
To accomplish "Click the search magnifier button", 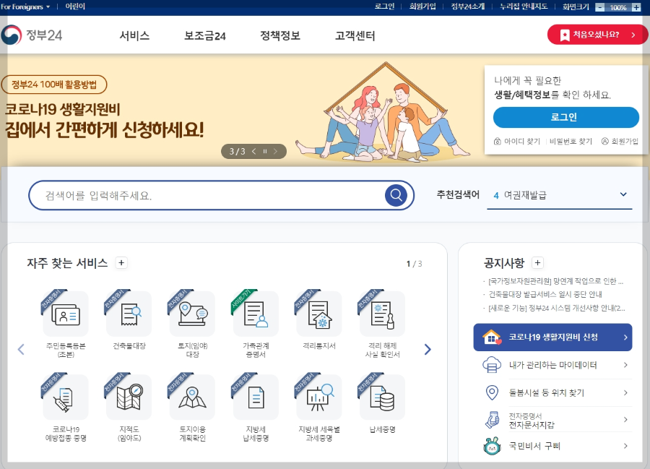I will click(x=396, y=195).
